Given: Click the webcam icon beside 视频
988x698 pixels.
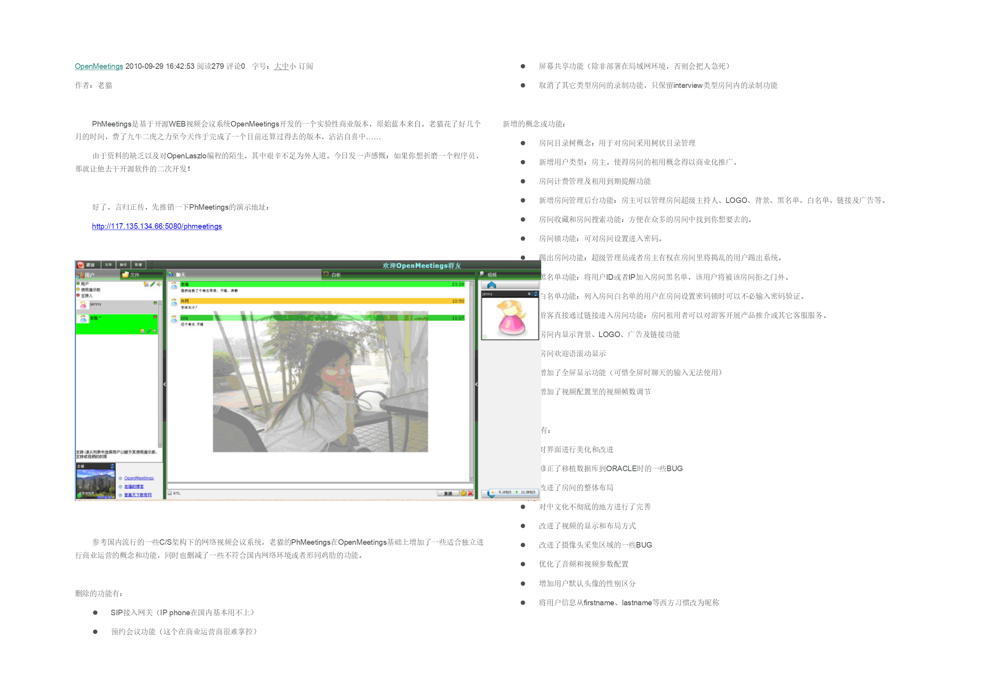Looking at the screenshot, I should pyautogui.click(x=482, y=273).
